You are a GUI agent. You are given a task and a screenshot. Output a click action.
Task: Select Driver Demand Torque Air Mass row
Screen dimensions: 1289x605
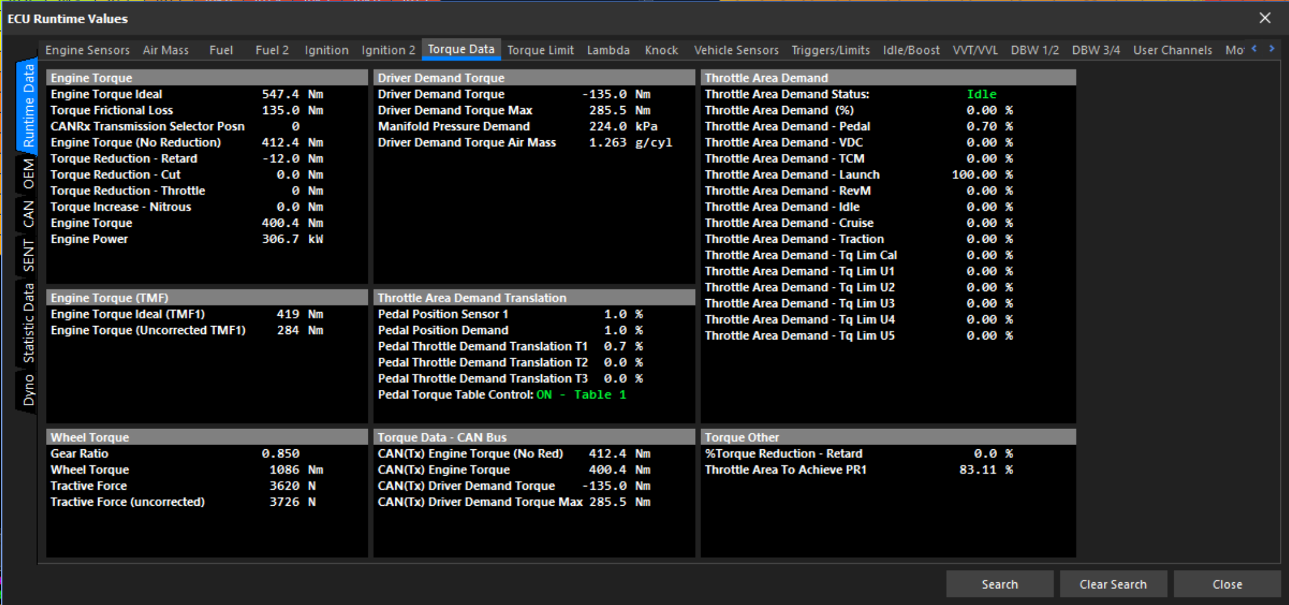click(525, 142)
